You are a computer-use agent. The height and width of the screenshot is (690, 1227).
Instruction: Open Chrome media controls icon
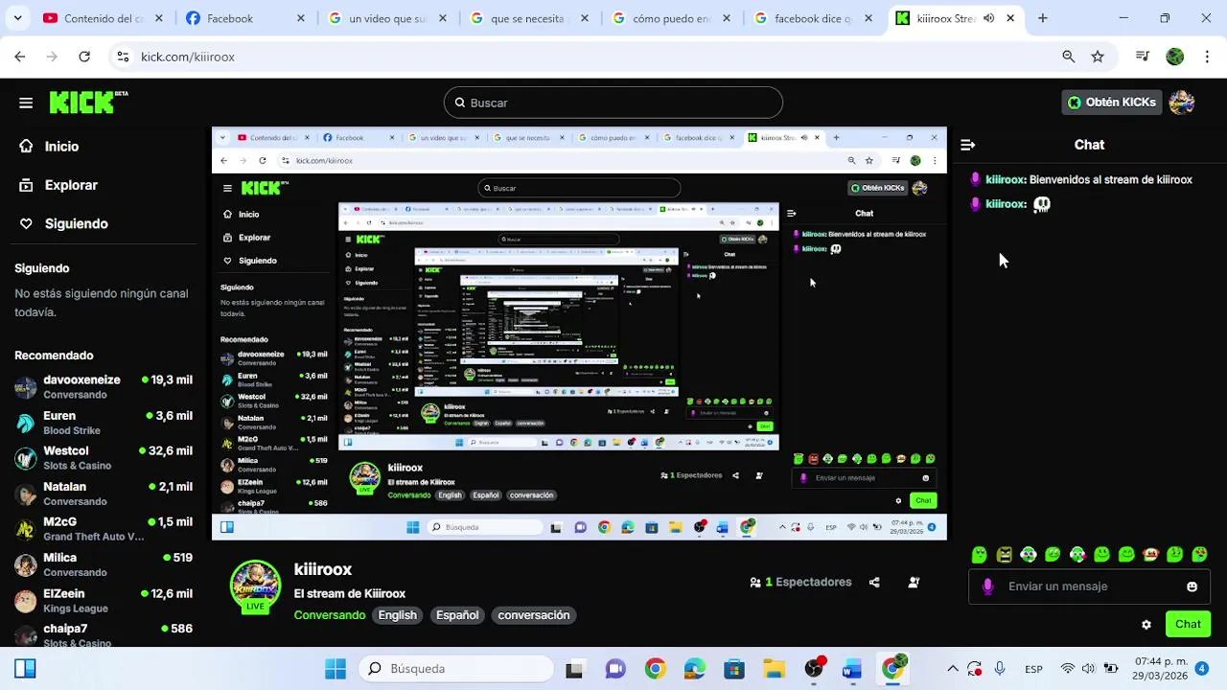(x=1142, y=57)
